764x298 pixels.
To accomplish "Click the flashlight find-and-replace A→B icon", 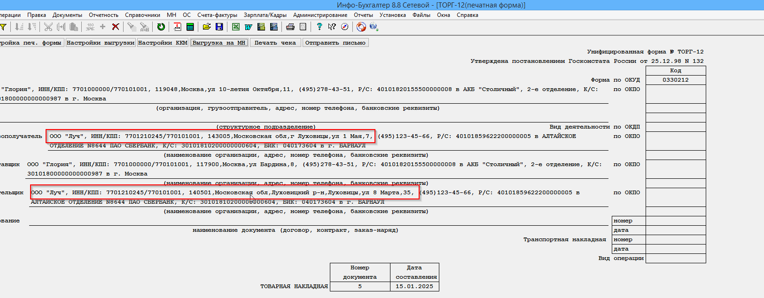I will 144,27.
